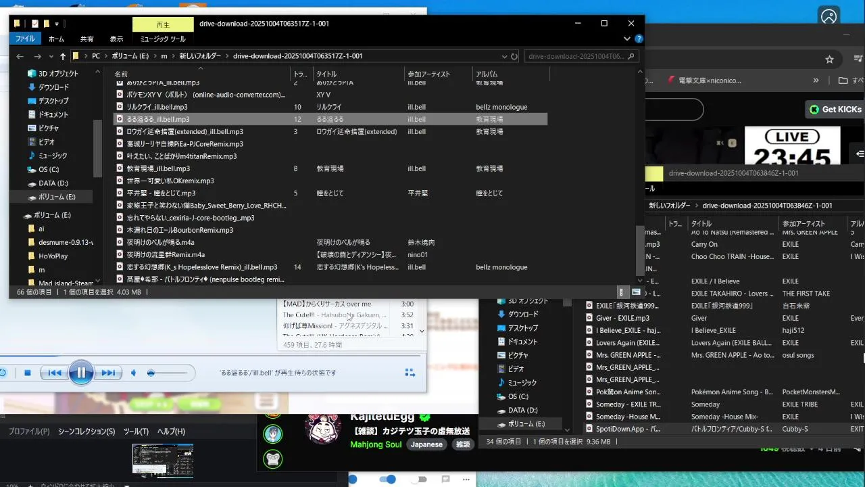Click the stop button in media player
The height and width of the screenshot is (487, 865).
27,373
